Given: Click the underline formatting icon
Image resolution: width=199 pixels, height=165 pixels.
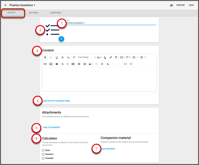Looking at the screenshot, I should point(57,58).
